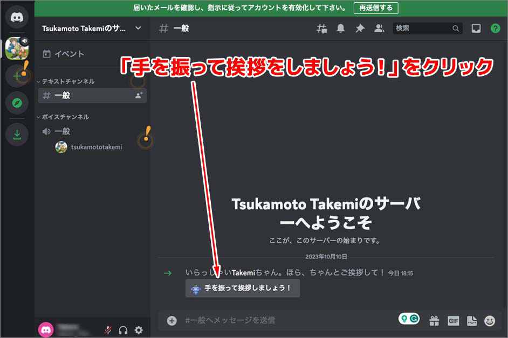Open the threads icon in header
This screenshot has height=338, width=508.
pos(321,29)
